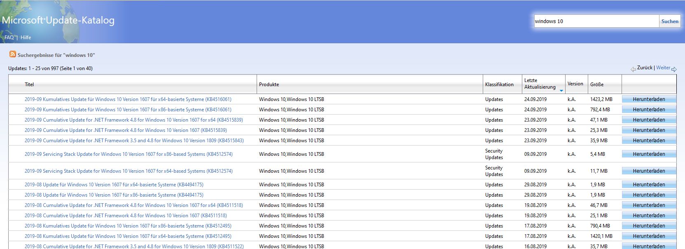Image resolution: width=685 pixels, height=249 pixels.
Task: Open KB4511518 .NET 4.8 for x64 link
Action: tap(134, 205)
